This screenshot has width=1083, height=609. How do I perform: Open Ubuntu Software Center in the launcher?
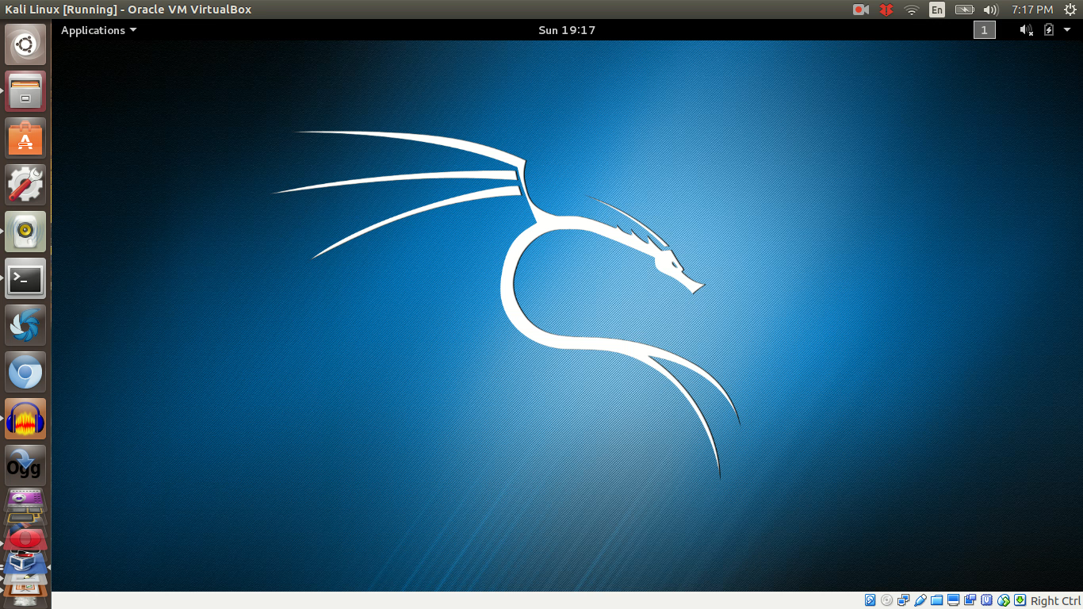point(25,138)
